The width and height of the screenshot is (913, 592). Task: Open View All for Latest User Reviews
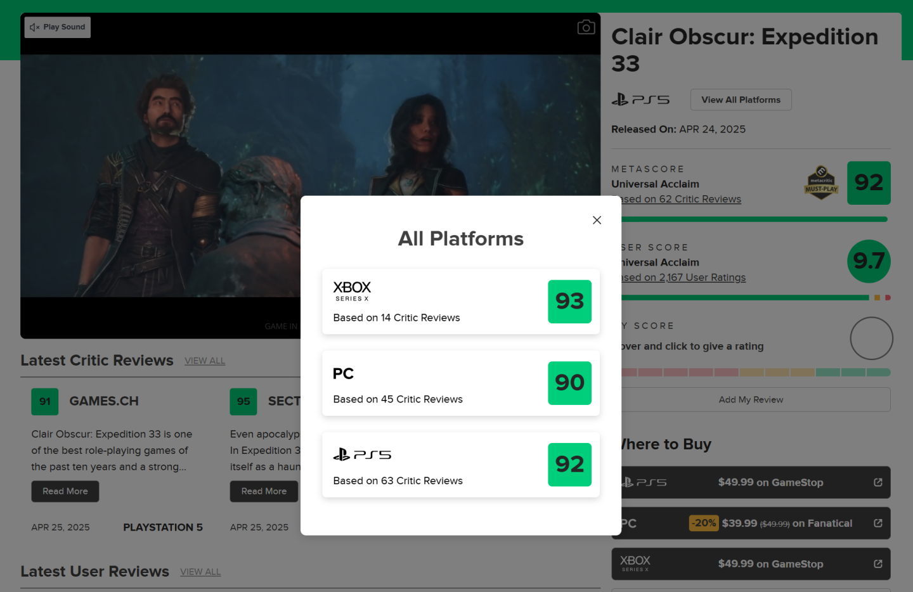click(x=200, y=572)
